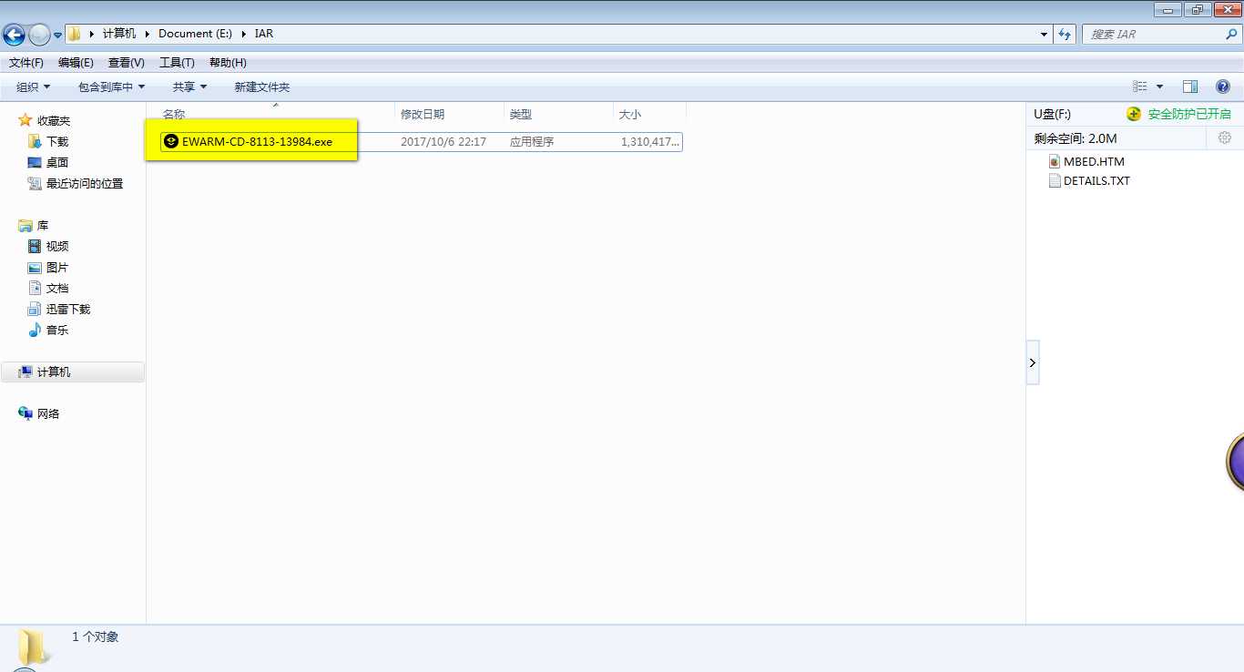Click the 1 个对象 status text

click(96, 636)
